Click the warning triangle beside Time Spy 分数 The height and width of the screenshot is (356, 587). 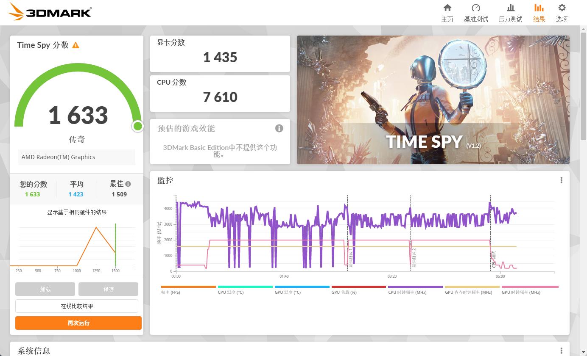[75, 45]
